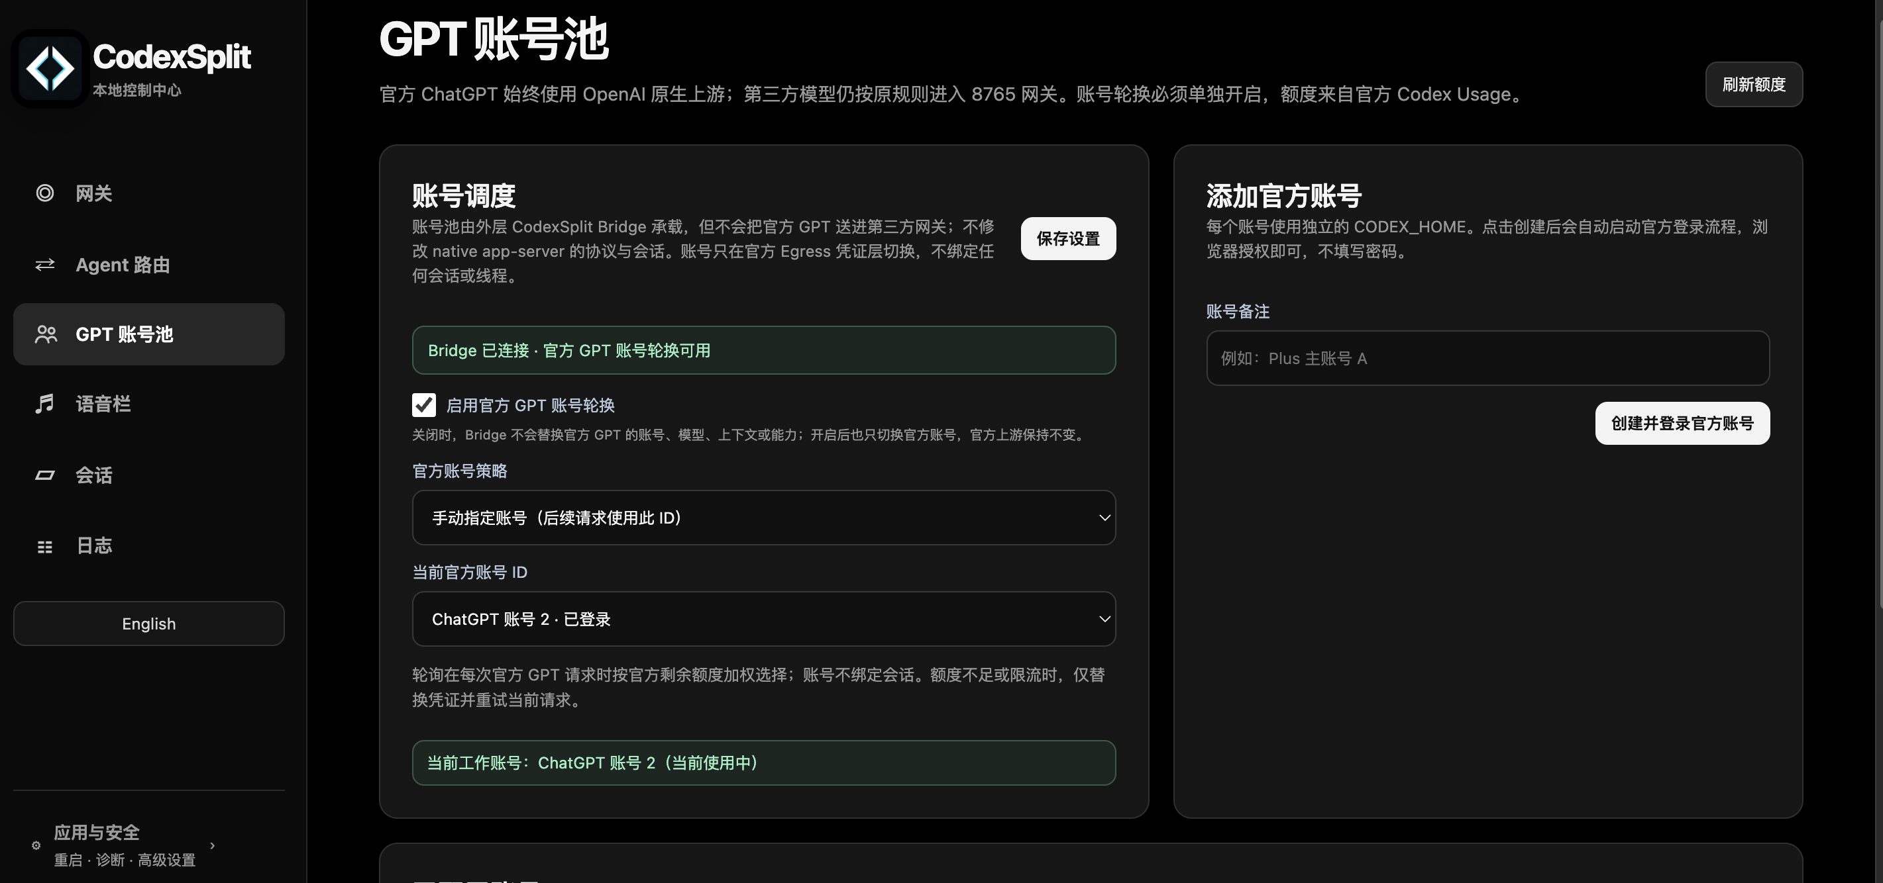Open the Agent 路由 page
The width and height of the screenshot is (1883, 883).
(148, 264)
